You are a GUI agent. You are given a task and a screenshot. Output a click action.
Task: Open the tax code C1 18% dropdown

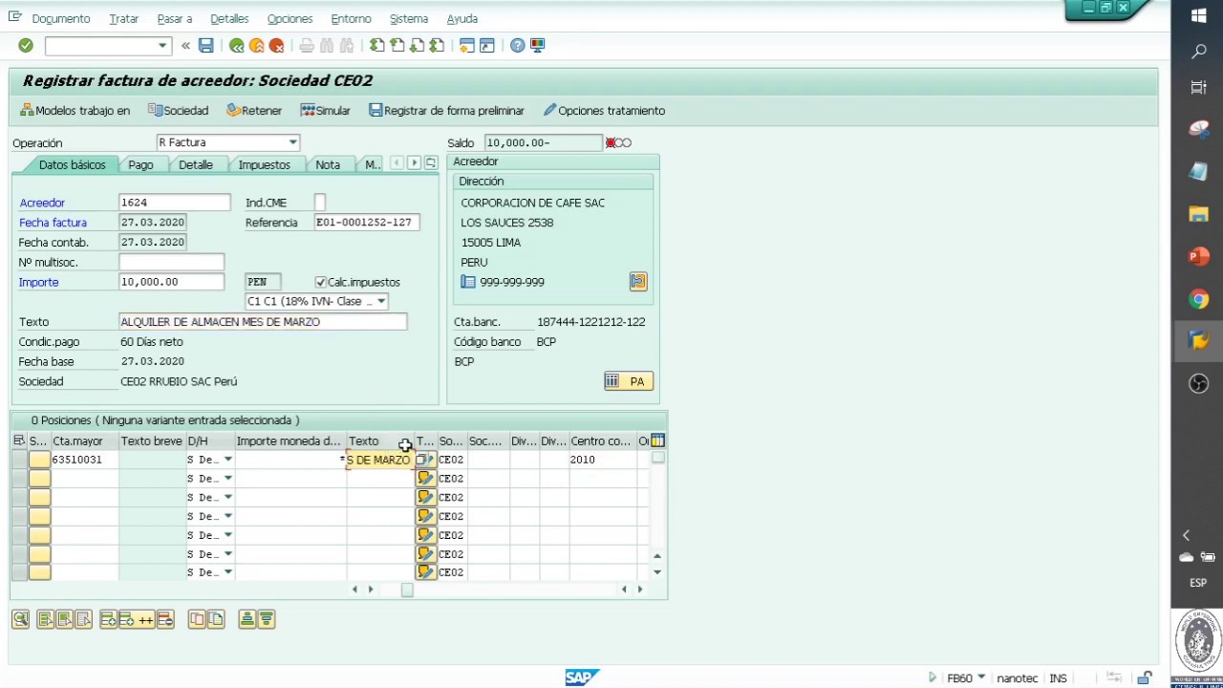(380, 301)
